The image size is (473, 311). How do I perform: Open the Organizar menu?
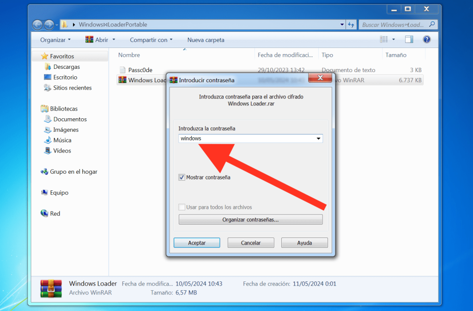pyautogui.click(x=53, y=40)
